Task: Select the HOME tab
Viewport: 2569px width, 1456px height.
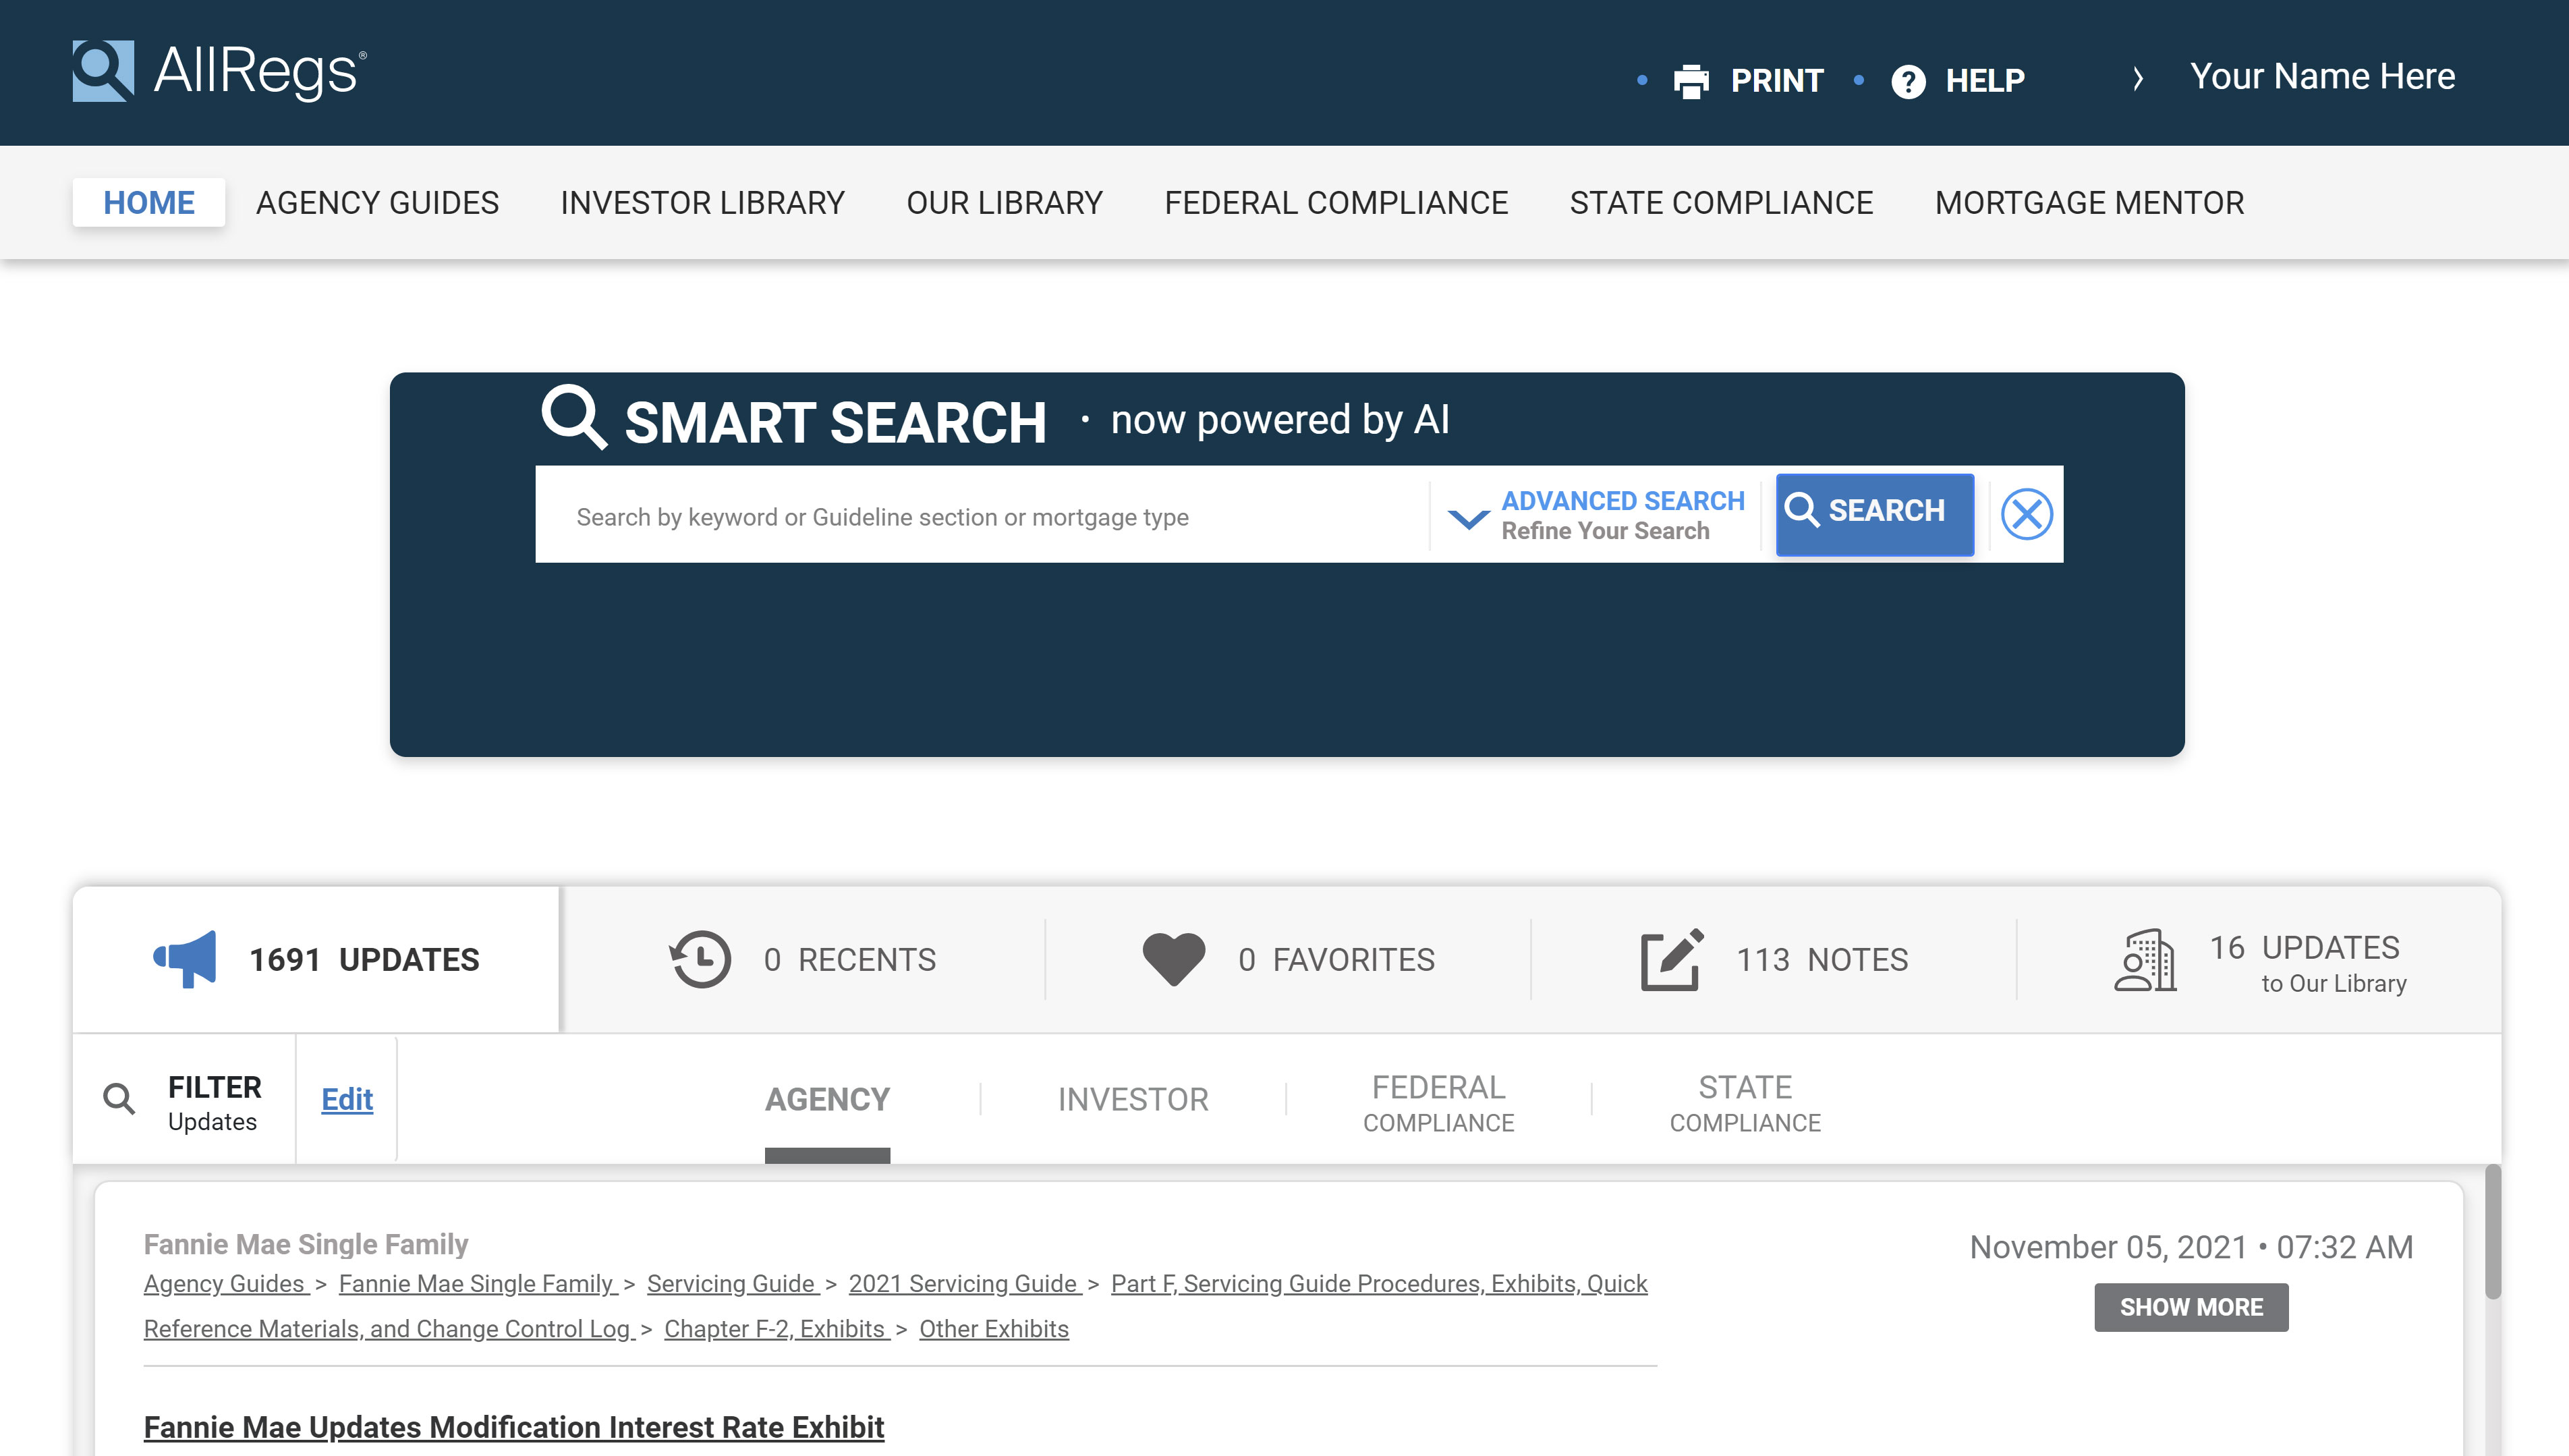Action: click(149, 203)
